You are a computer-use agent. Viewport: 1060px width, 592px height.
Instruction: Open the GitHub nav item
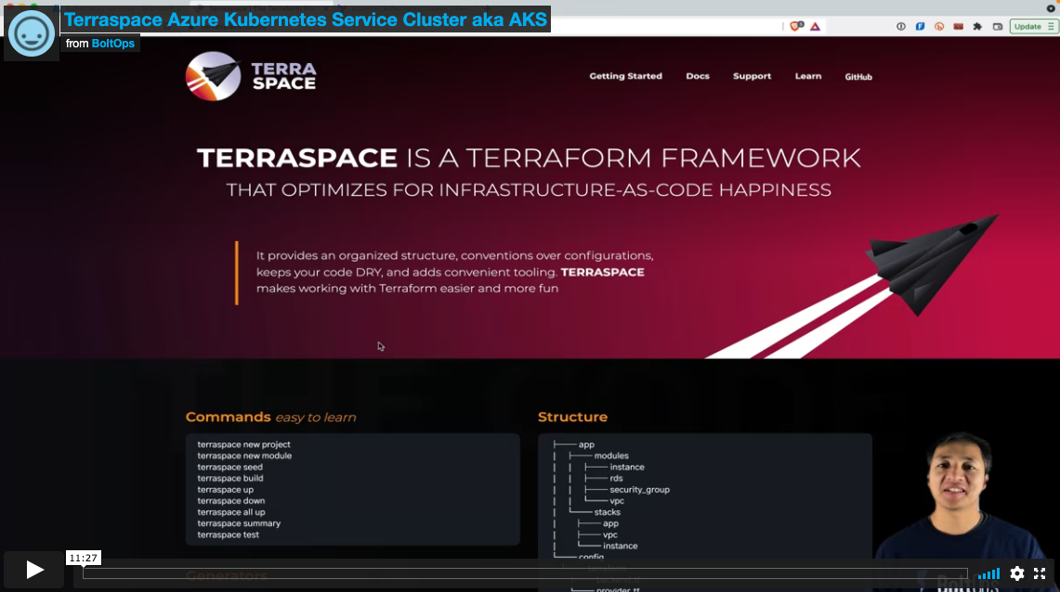[x=857, y=77]
